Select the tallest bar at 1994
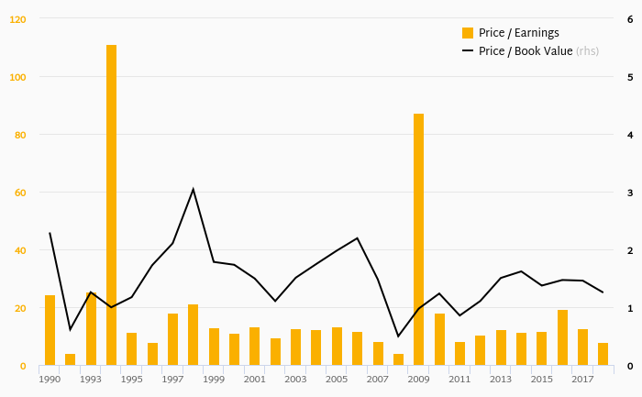642x397 pixels. 111,205
